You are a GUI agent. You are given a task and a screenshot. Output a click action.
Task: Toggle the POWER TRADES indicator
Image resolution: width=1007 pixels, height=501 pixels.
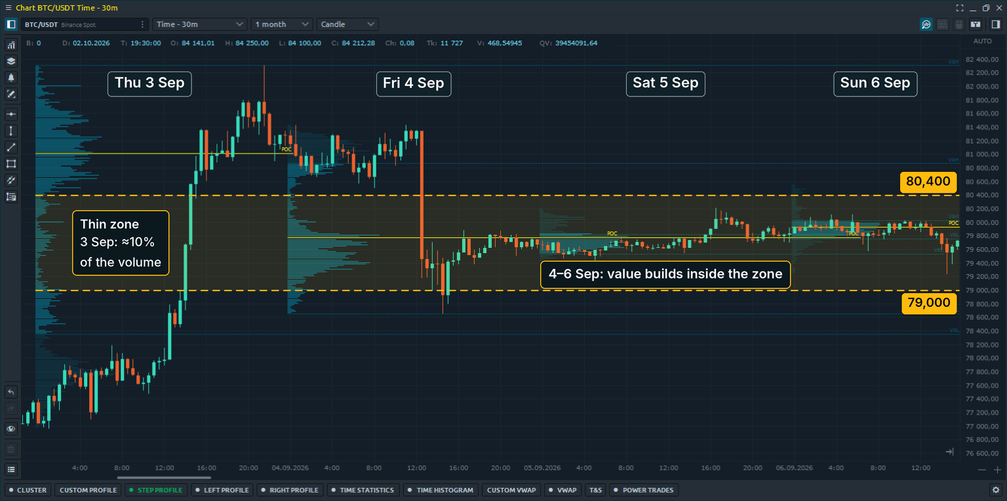[x=642, y=490]
